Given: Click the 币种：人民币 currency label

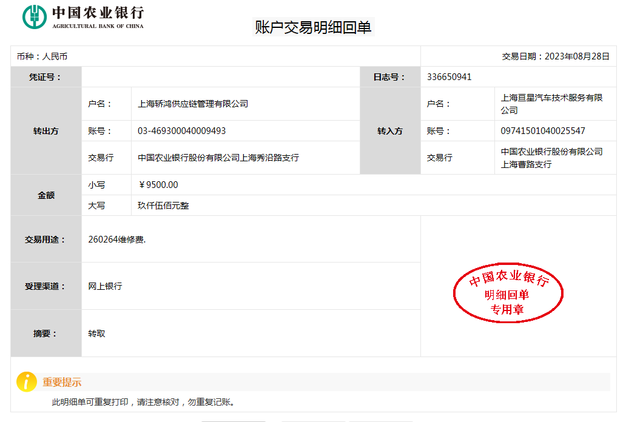Looking at the screenshot, I should click(x=42, y=56).
